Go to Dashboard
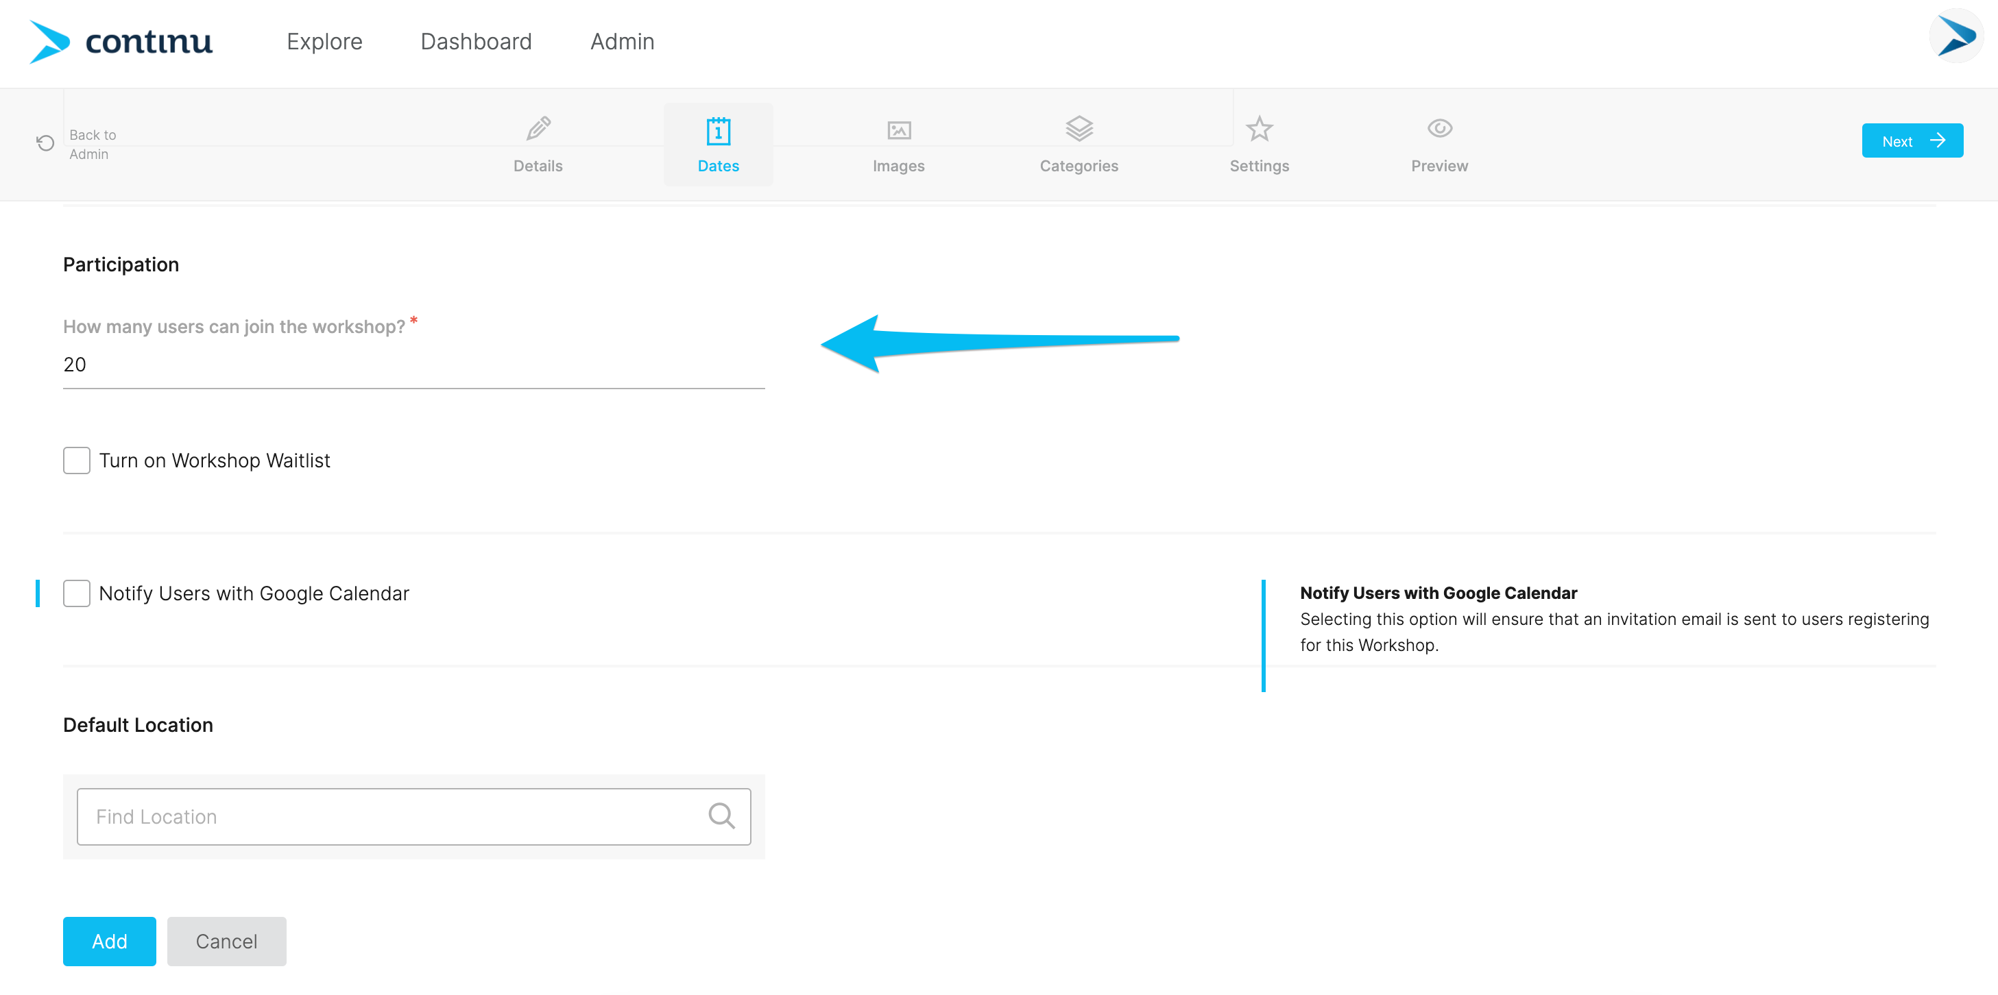The height and width of the screenshot is (995, 1998). [477, 41]
